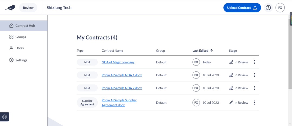This screenshot has width=292, height=126.
Task: Open the NDA of Magic company link
Action: (118, 62)
